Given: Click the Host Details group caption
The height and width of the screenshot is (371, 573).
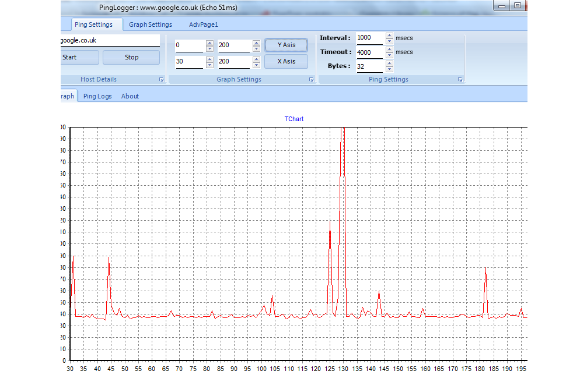Looking at the screenshot, I should (99, 79).
